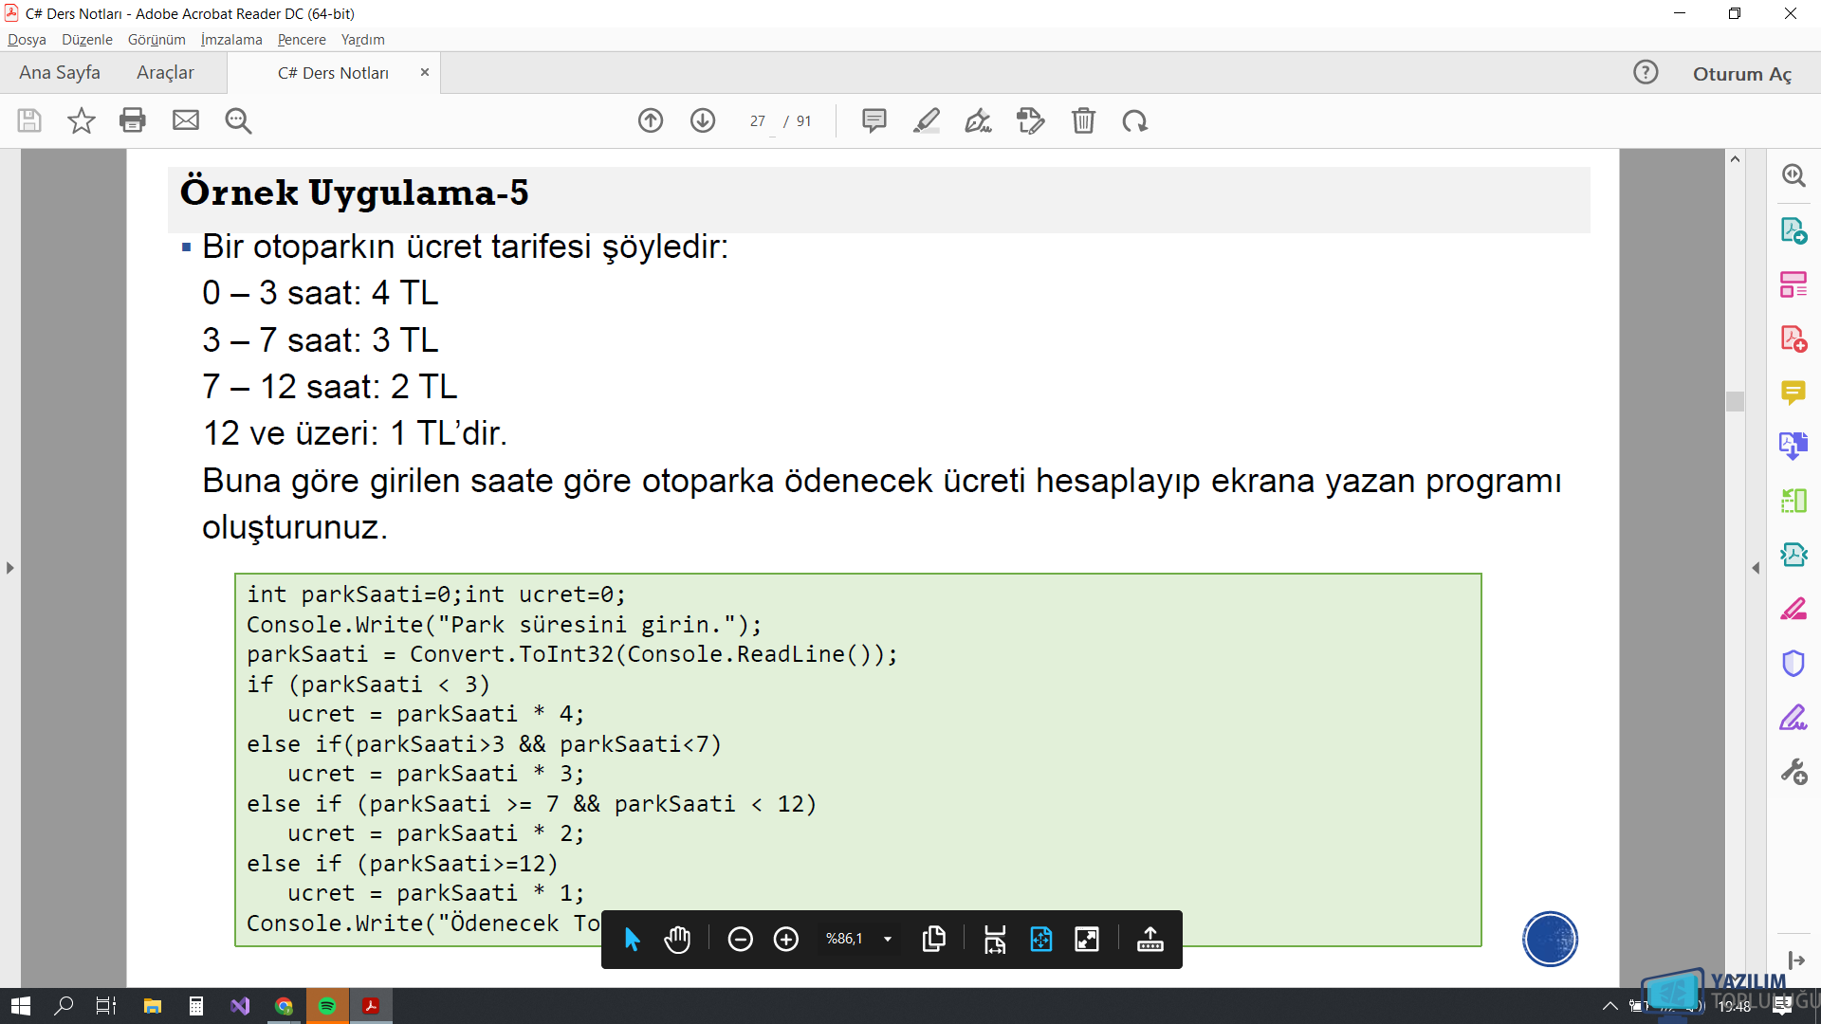Click the vertical scrollbar thumb
The width and height of the screenshot is (1821, 1024).
pyautogui.click(x=1736, y=402)
